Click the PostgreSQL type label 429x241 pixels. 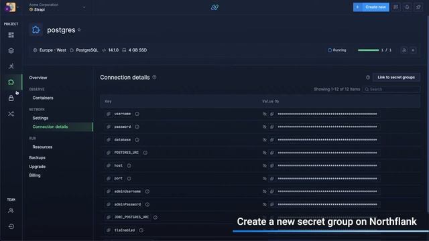point(86,50)
